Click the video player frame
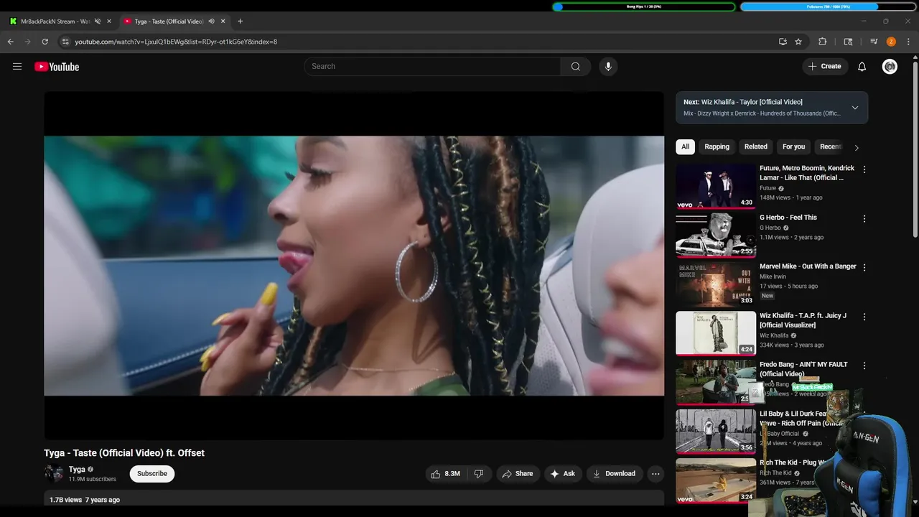Screen dimensions: 919x517 coord(354,266)
